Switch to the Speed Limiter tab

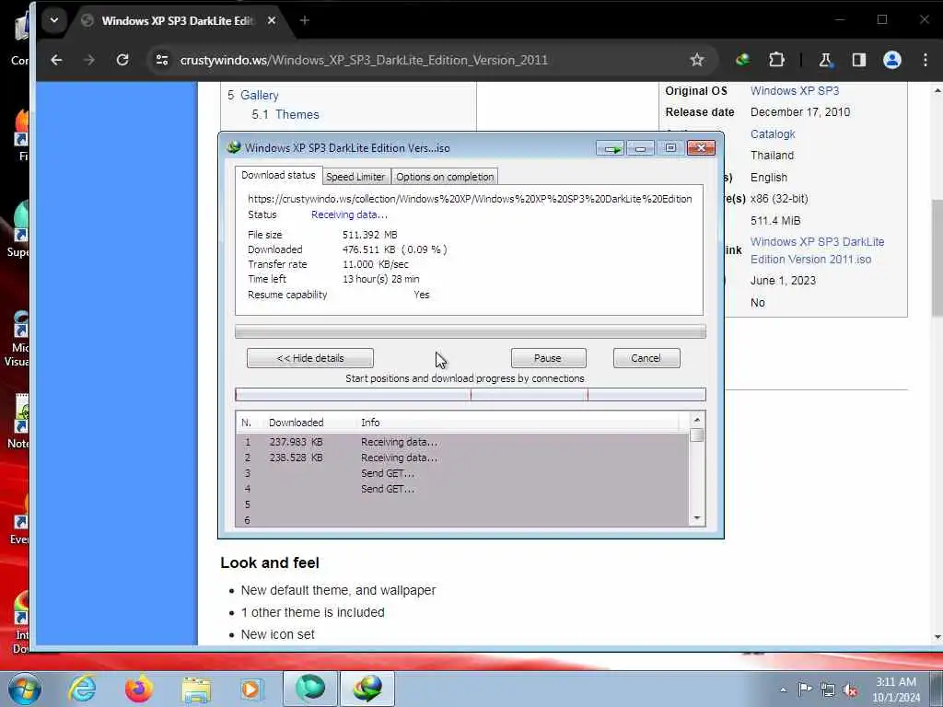pyautogui.click(x=355, y=177)
